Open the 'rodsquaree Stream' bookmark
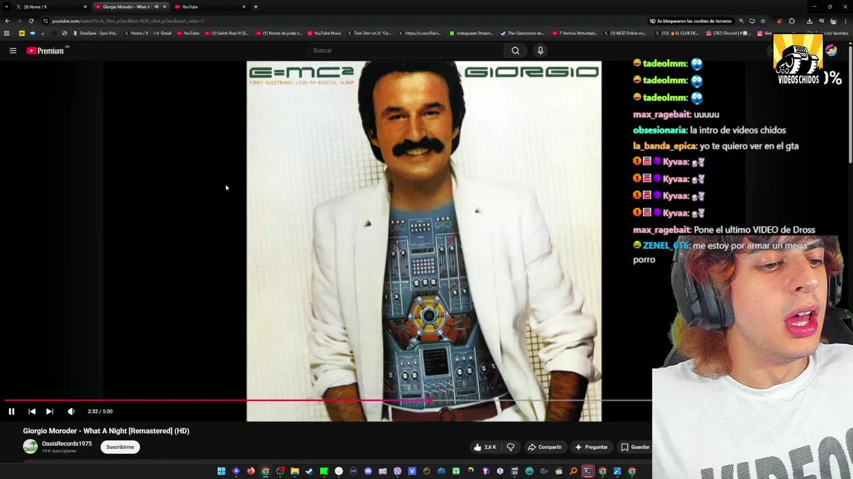853x479 pixels. click(471, 33)
